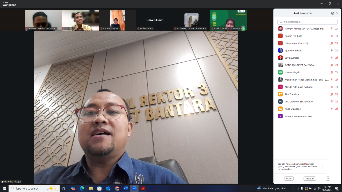Close the Participants panel
This screenshot has width=342, height=192.
(x=337, y=13)
